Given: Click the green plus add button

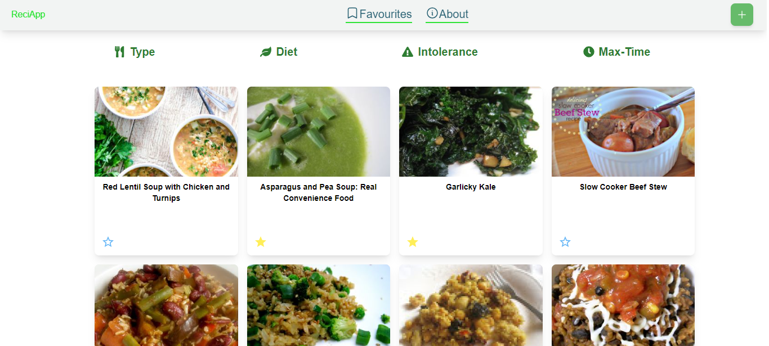Looking at the screenshot, I should [x=741, y=15].
